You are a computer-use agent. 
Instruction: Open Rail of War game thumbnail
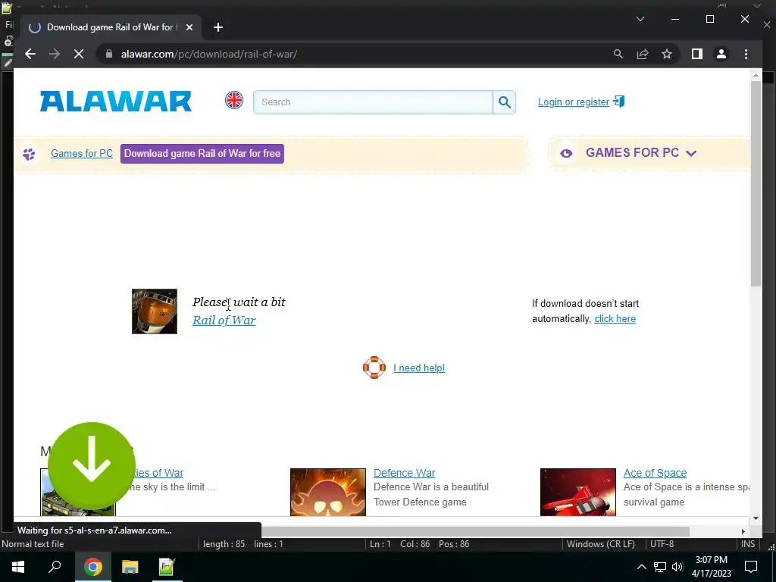coord(155,311)
